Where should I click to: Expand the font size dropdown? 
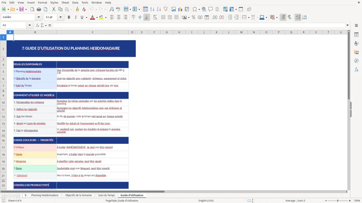[60, 17]
